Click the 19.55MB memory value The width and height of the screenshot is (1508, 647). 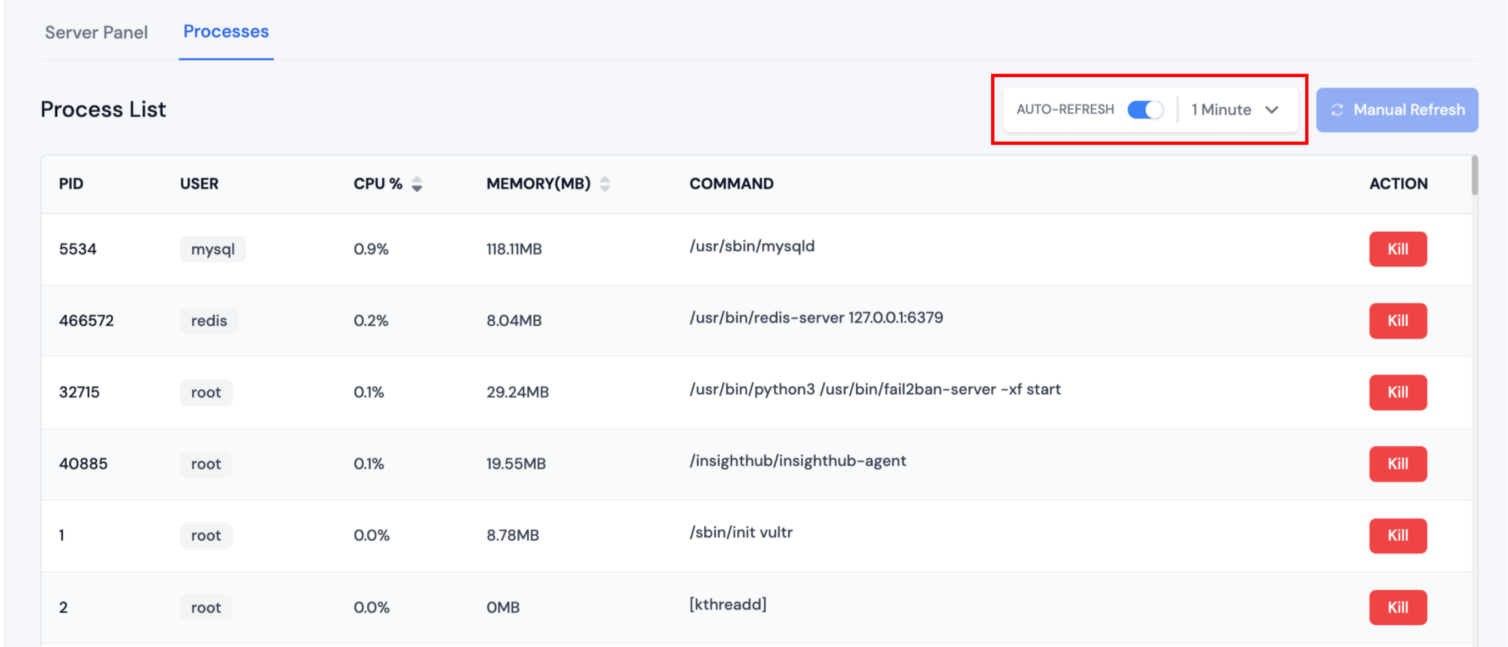coord(516,464)
